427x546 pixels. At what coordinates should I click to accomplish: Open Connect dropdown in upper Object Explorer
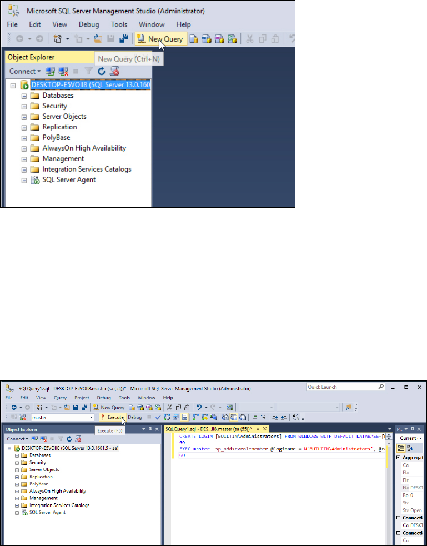(x=24, y=72)
